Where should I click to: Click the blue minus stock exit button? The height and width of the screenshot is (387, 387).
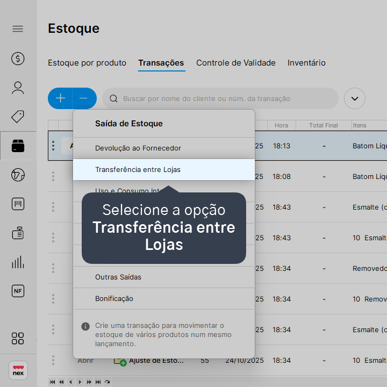tap(84, 98)
